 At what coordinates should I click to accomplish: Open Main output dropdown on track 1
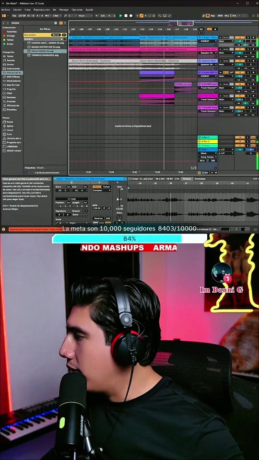point(226,41)
